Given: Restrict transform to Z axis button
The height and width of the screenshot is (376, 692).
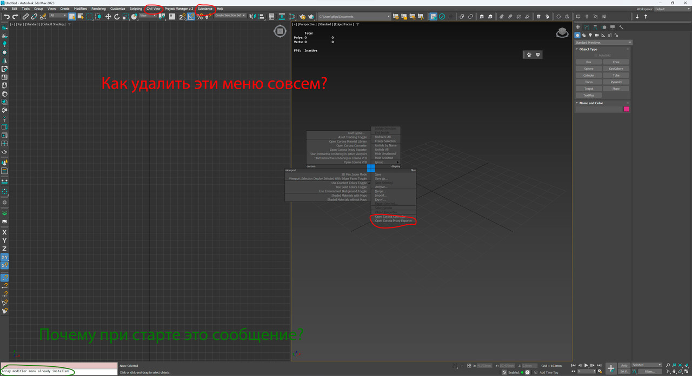Looking at the screenshot, I should [x=4, y=249].
